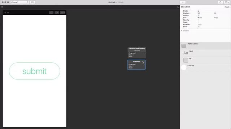Screen dimensions: 231x129
Task: Click the plus add button in title bar
Action: (x=183, y=2)
